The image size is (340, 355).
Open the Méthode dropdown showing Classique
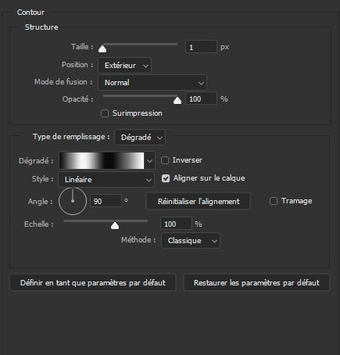(191, 241)
